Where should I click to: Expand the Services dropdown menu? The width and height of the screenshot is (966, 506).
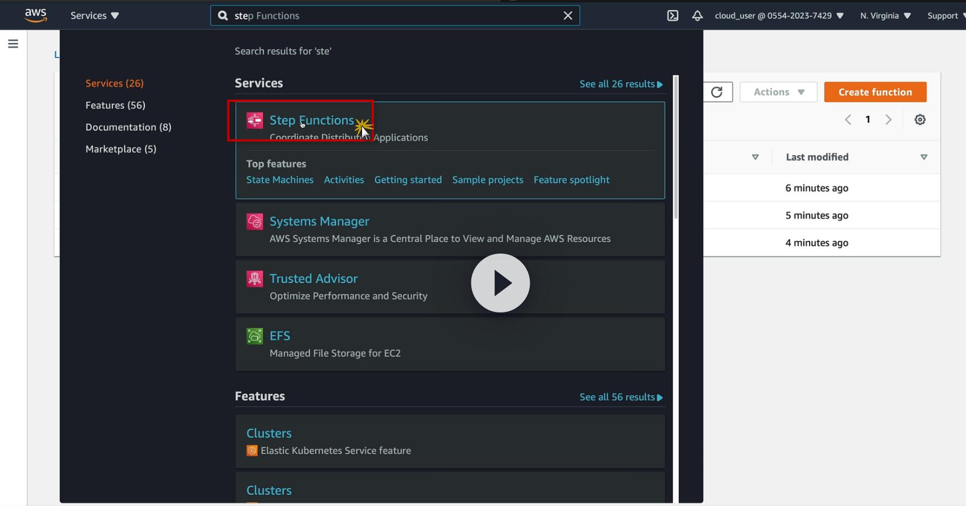pyautogui.click(x=95, y=16)
